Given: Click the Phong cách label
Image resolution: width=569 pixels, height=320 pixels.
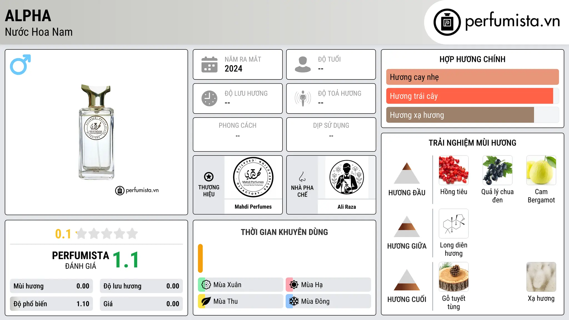Looking at the screenshot, I should point(238,126).
